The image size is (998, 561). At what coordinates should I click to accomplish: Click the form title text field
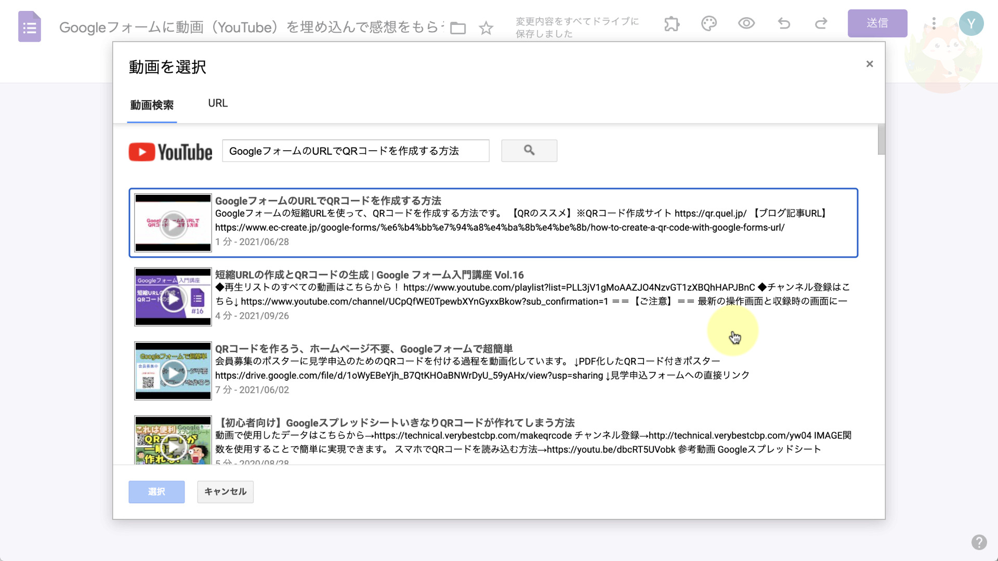[x=252, y=28]
